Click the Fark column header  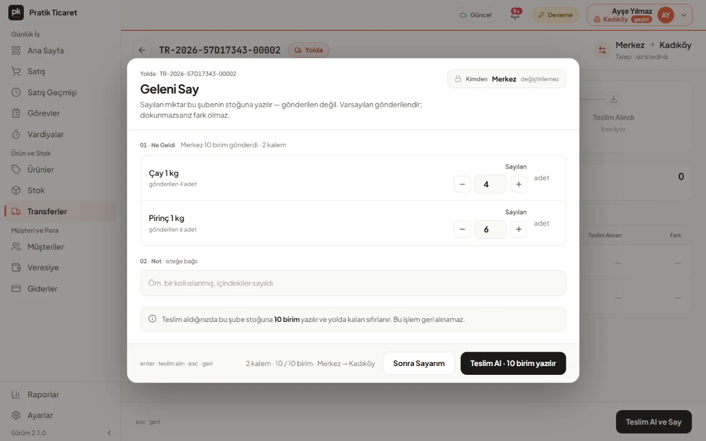676,235
